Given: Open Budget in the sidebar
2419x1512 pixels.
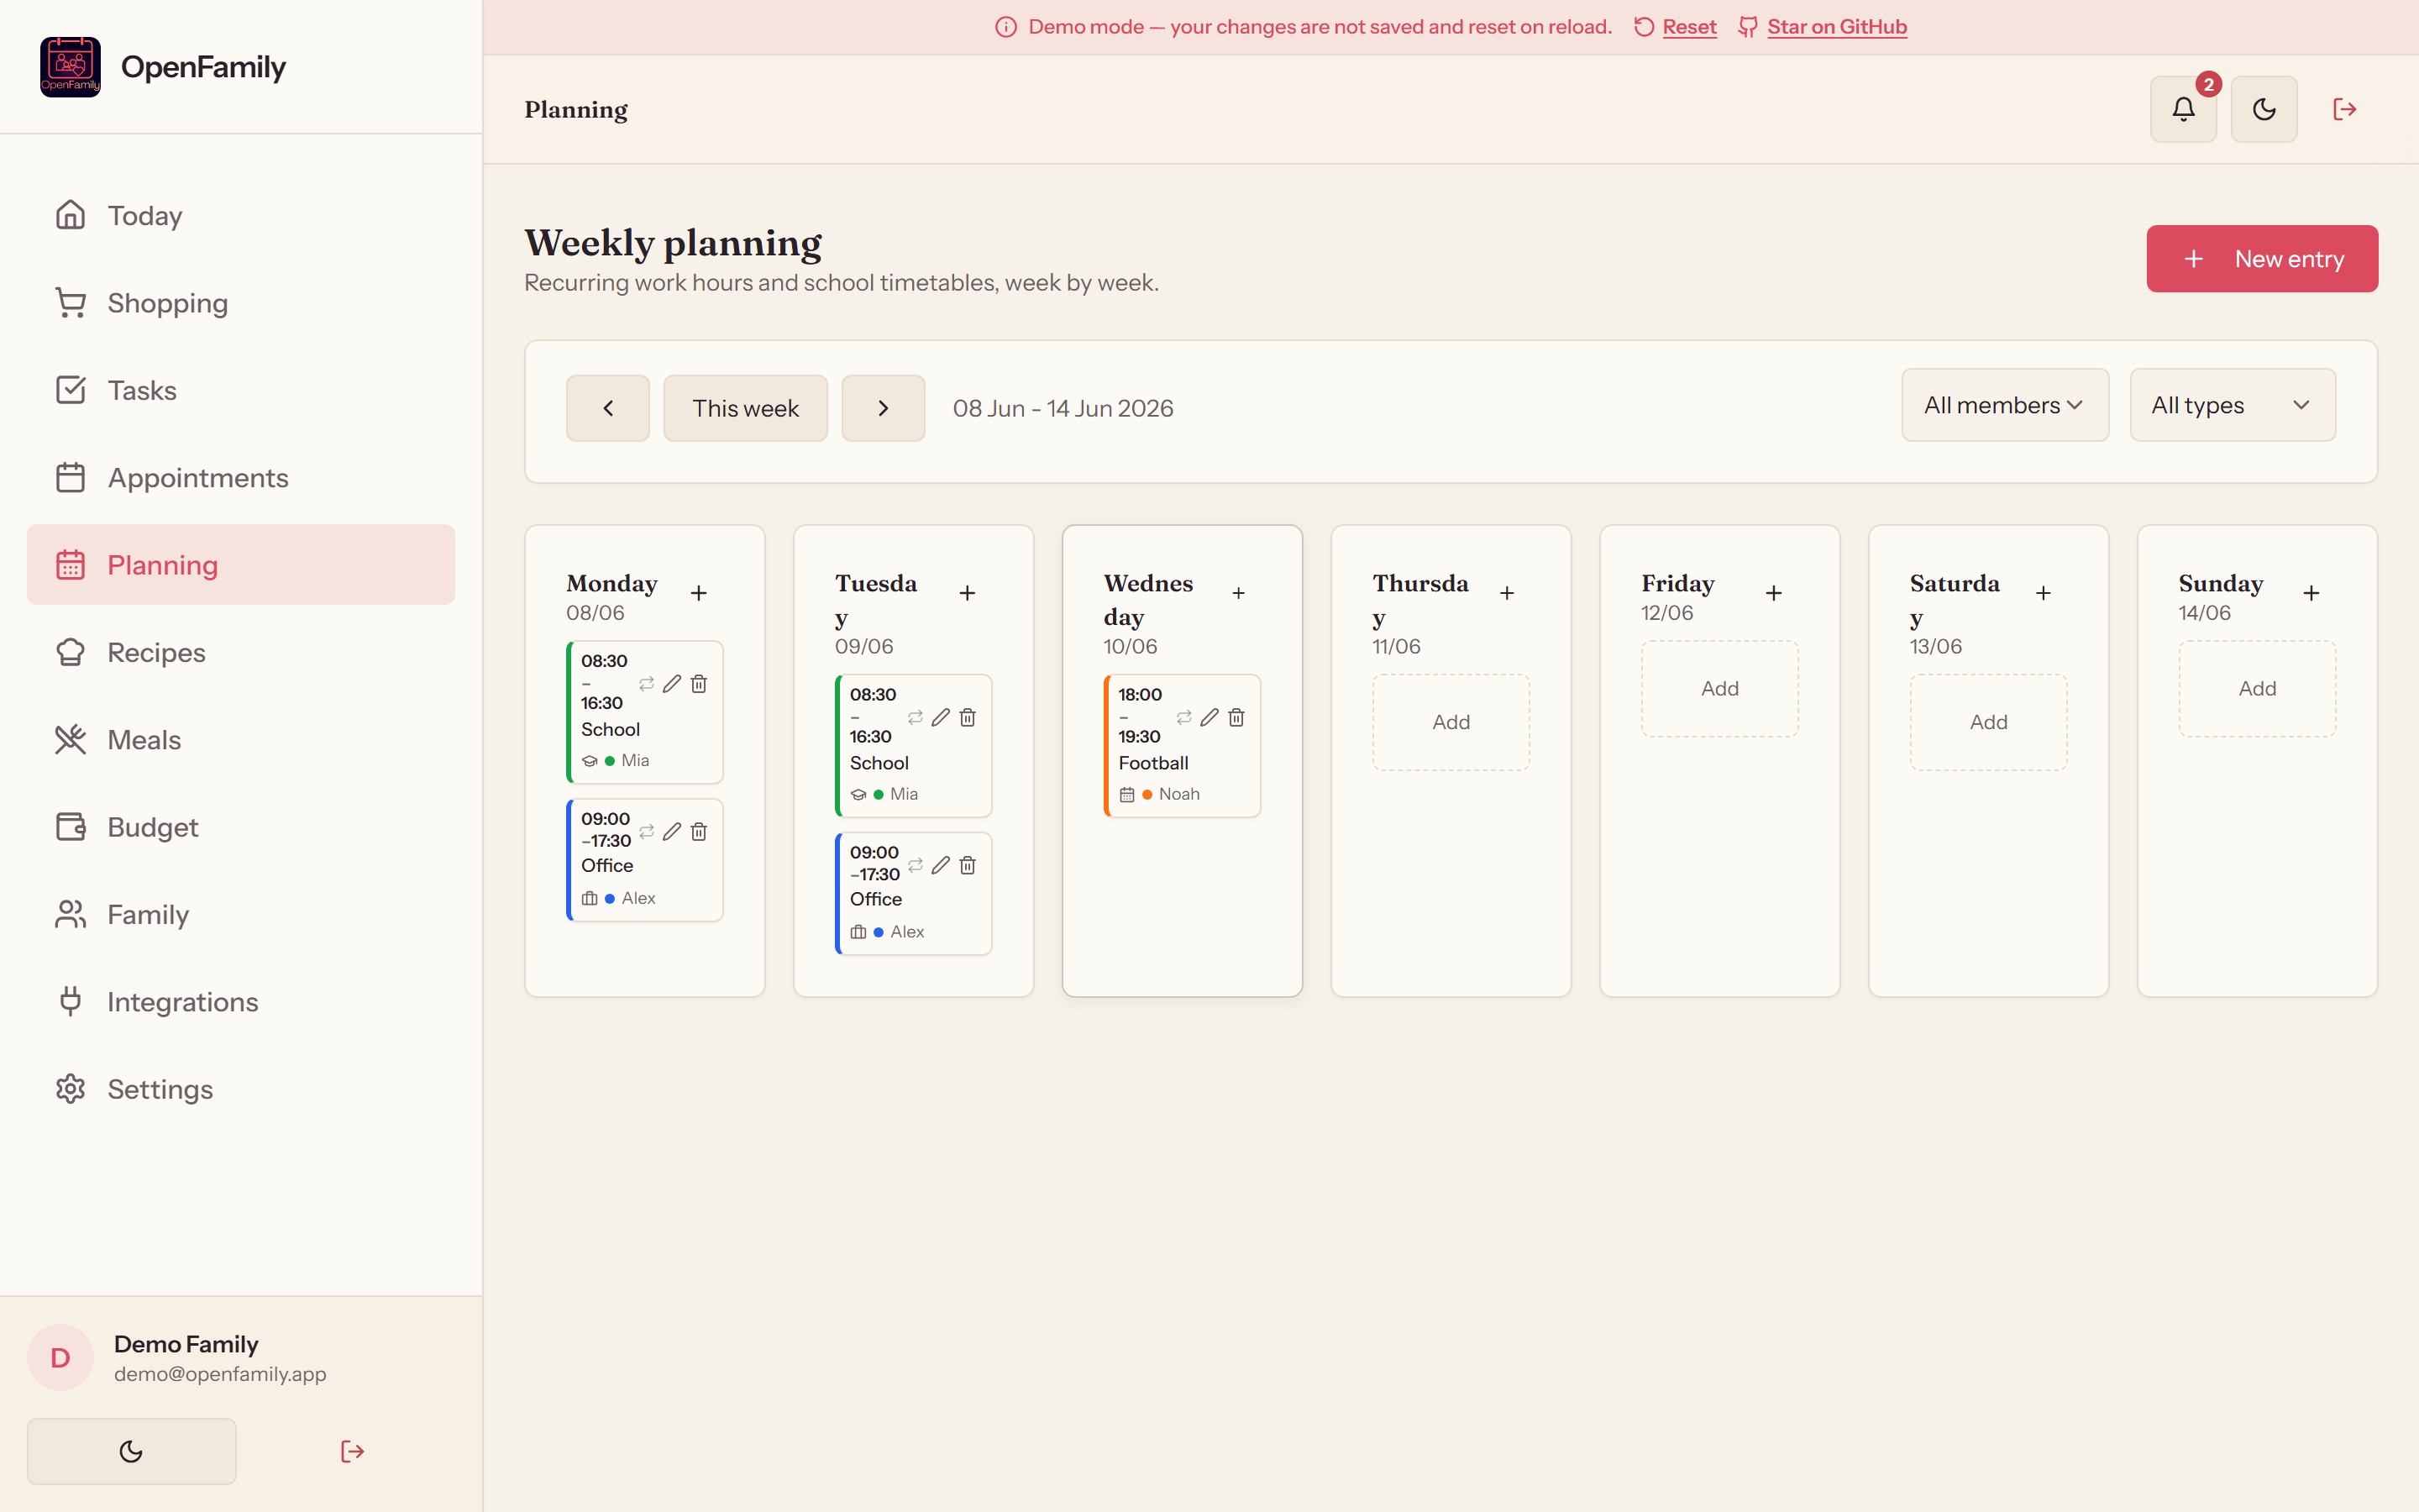Looking at the screenshot, I should [x=241, y=827].
